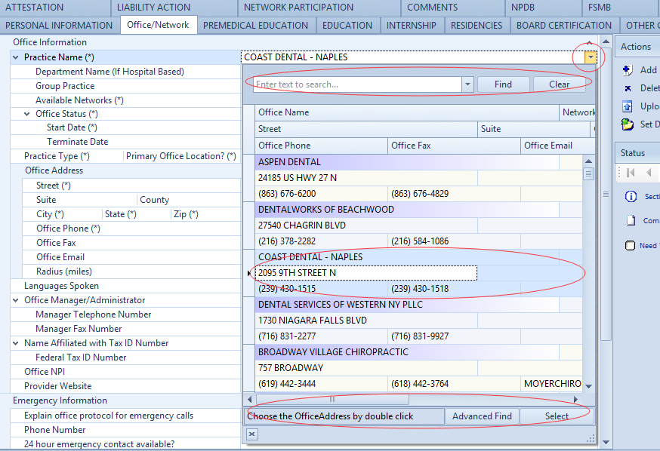Screen dimensions: 660x451
Task: Open the search text history dropdown
Action: coord(467,84)
